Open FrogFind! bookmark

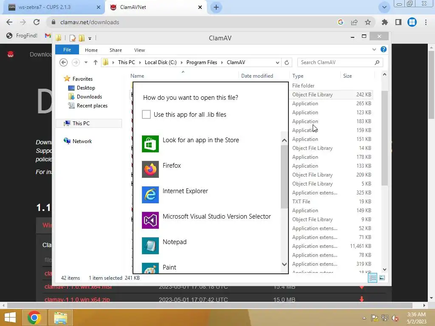click(x=22, y=36)
